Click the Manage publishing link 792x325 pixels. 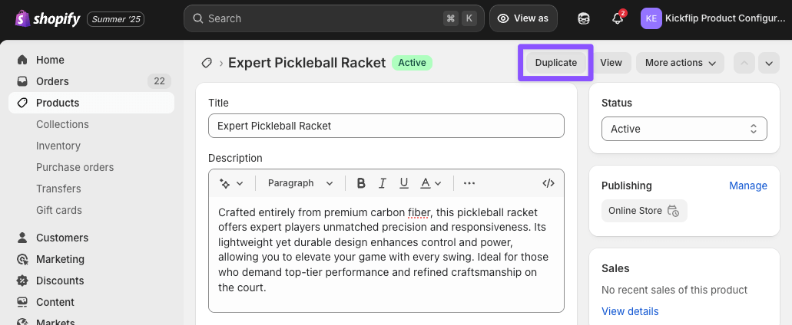pyautogui.click(x=747, y=185)
